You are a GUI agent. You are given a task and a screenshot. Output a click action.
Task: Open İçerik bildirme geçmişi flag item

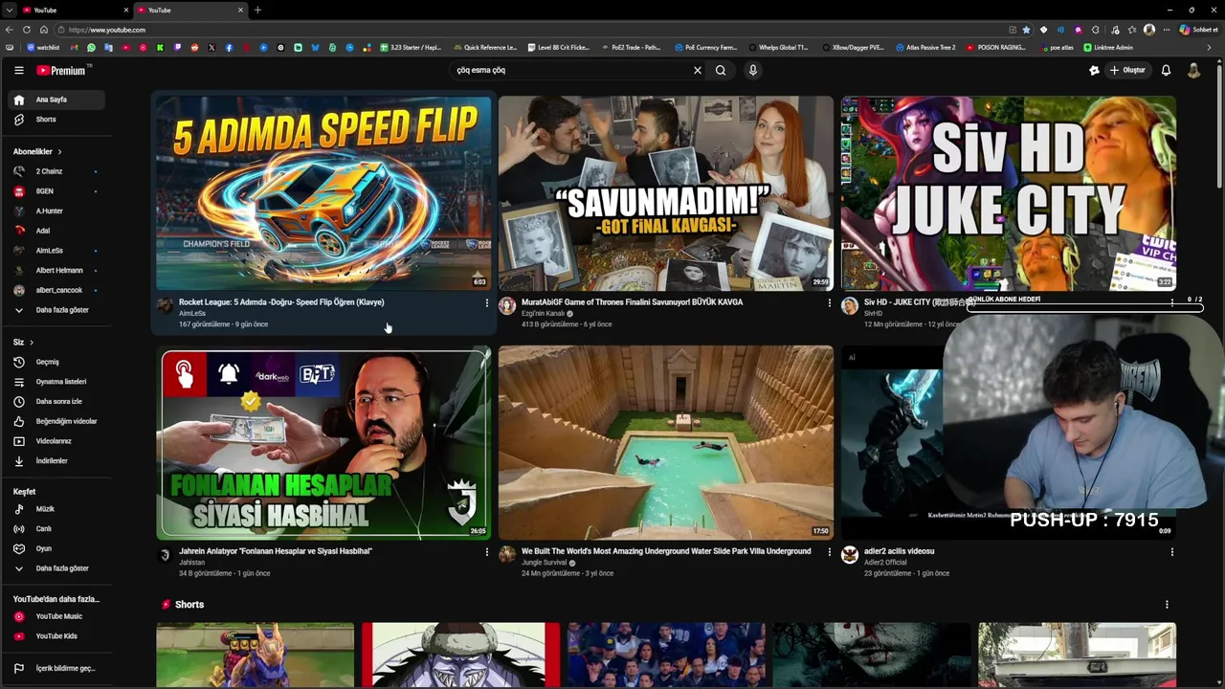[x=56, y=668]
